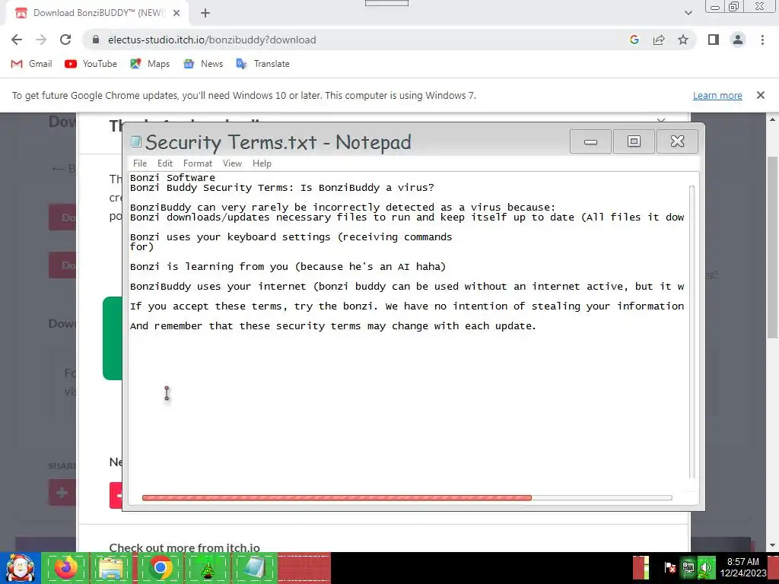This screenshot has width=779, height=584.
Task: Select the Download BonziBUDDY browser tab
Action: pos(97,13)
